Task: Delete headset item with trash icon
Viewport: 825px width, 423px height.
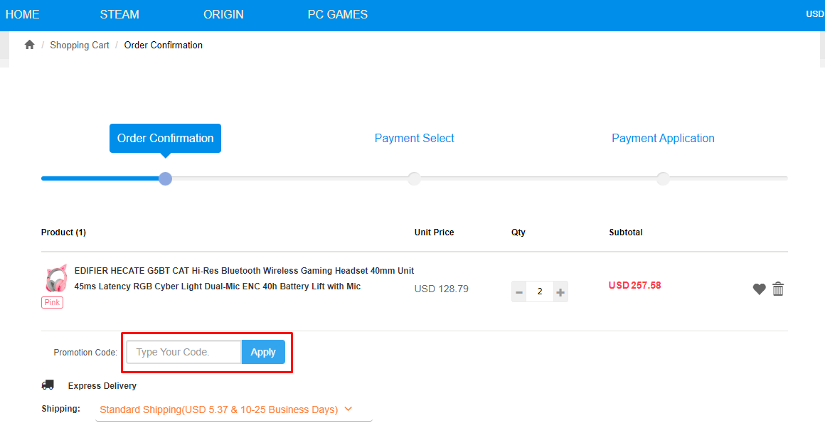Action: pos(778,289)
